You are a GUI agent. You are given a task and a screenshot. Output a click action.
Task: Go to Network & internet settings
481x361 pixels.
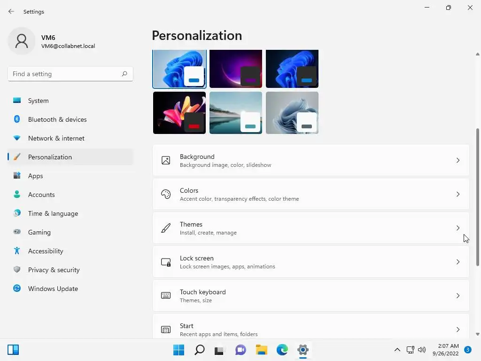click(x=70, y=138)
